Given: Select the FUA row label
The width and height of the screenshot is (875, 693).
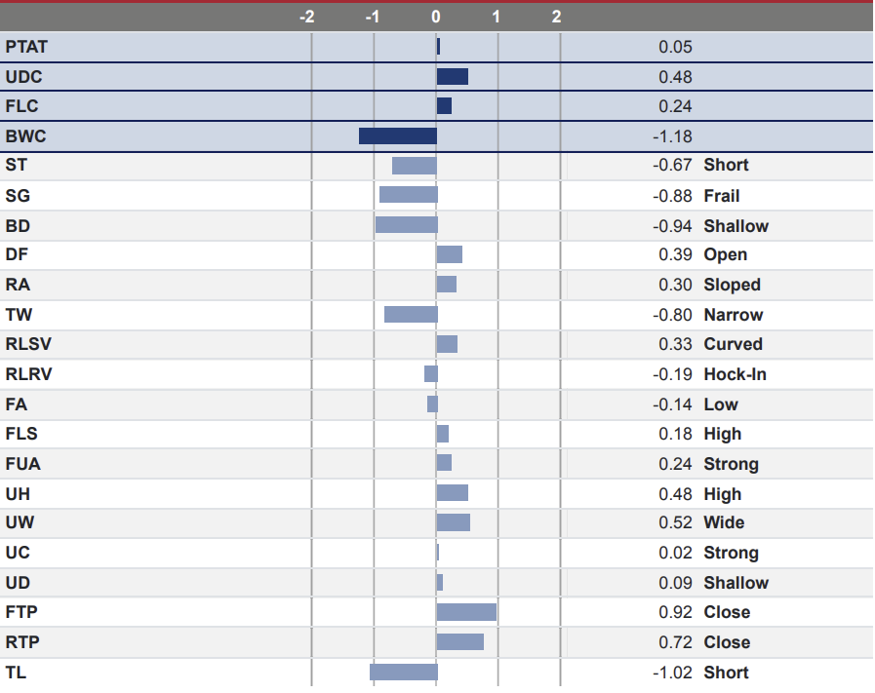Looking at the screenshot, I should click(x=22, y=465).
